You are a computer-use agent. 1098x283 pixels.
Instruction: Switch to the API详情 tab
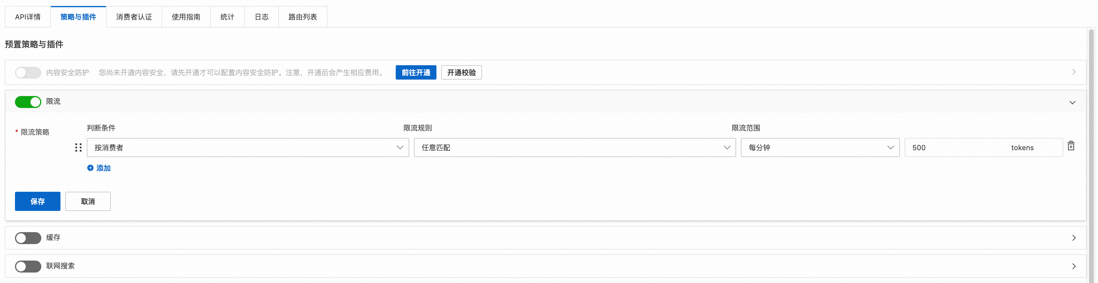[28, 17]
